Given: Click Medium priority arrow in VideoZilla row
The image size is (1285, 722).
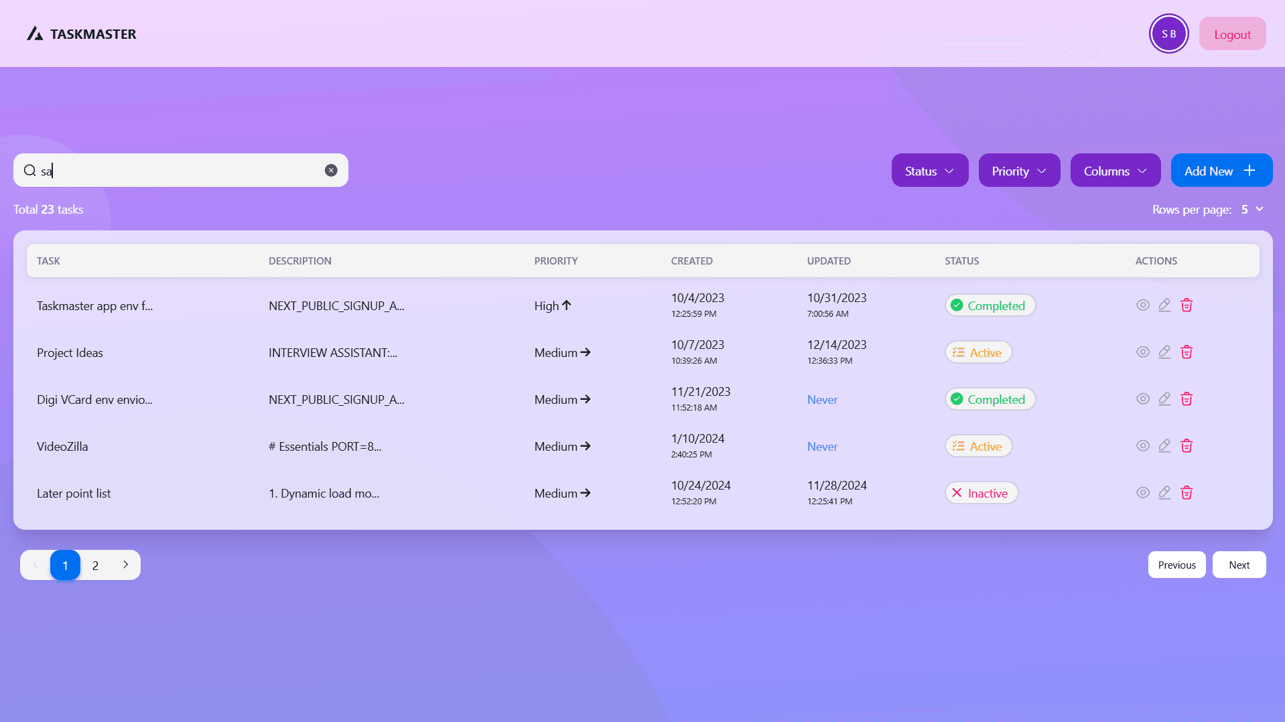Looking at the screenshot, I should tap(586, 446).
